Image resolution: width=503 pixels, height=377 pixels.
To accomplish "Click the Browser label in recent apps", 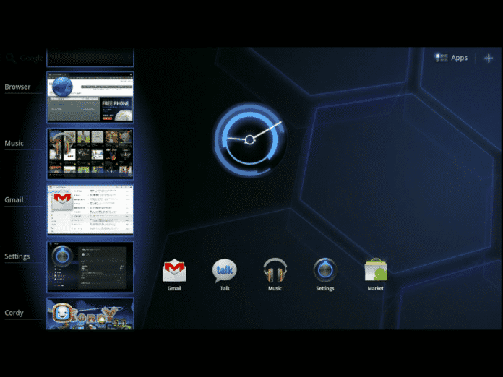I will (18, 87).
